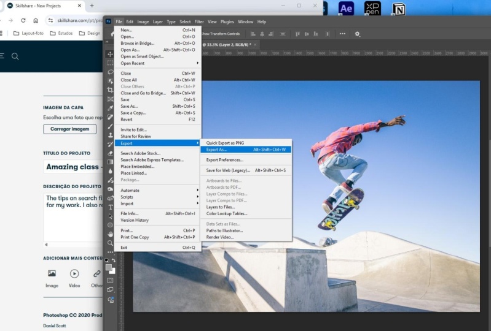Viewport: 491px width, 331px height.
Task: Select the Blur tool
Action: click(110, 171)
